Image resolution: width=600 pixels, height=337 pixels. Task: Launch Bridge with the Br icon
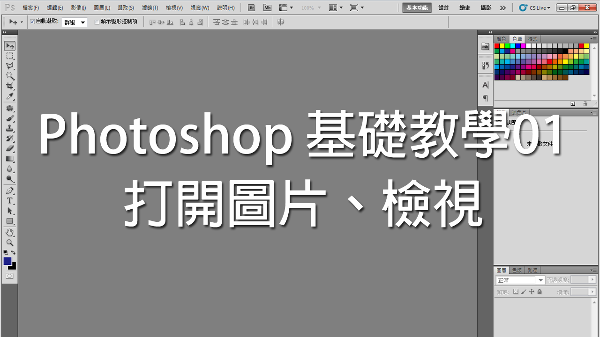pos(252,8)
